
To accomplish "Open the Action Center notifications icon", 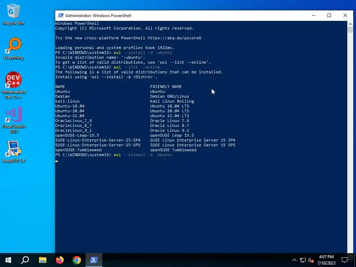I will (345, 260).
